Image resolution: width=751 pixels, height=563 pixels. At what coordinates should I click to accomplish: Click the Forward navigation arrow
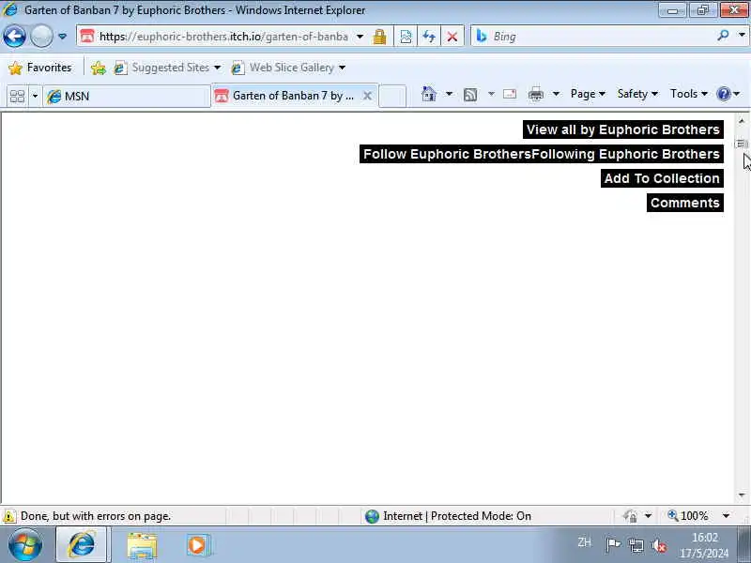pyautogui.click(x=41, y=36)
